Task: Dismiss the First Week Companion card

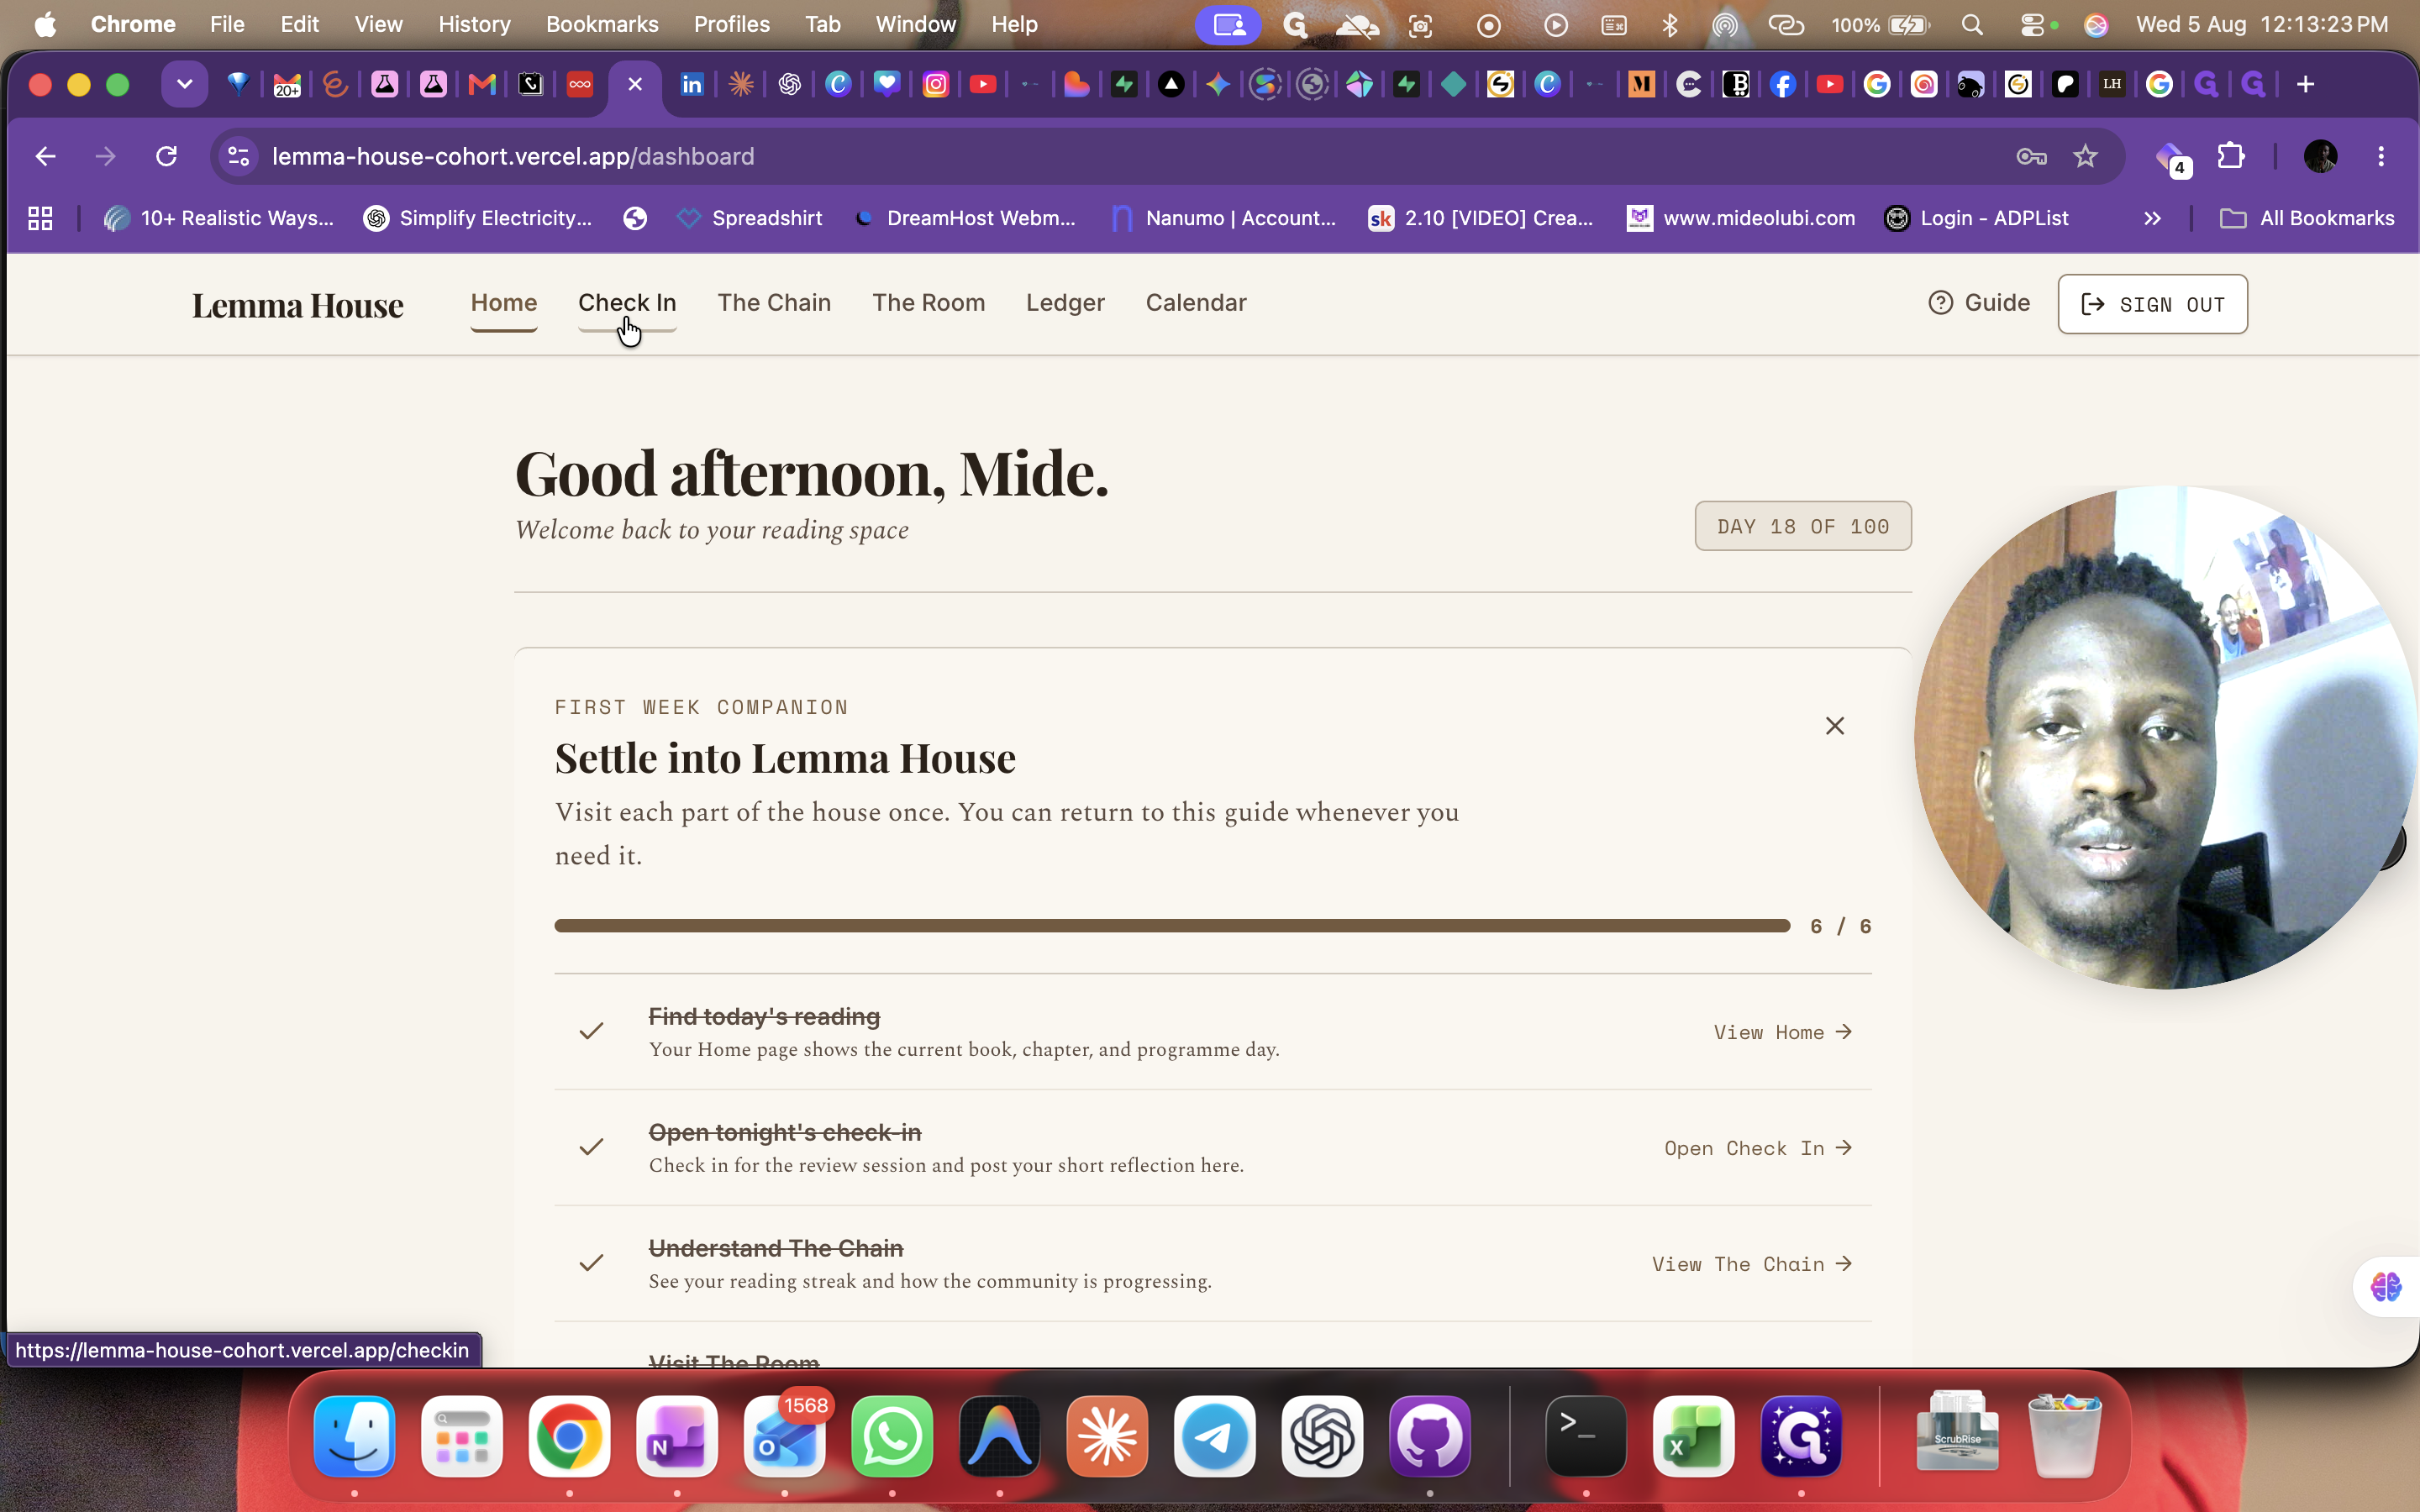Action: pos(1834,726)
